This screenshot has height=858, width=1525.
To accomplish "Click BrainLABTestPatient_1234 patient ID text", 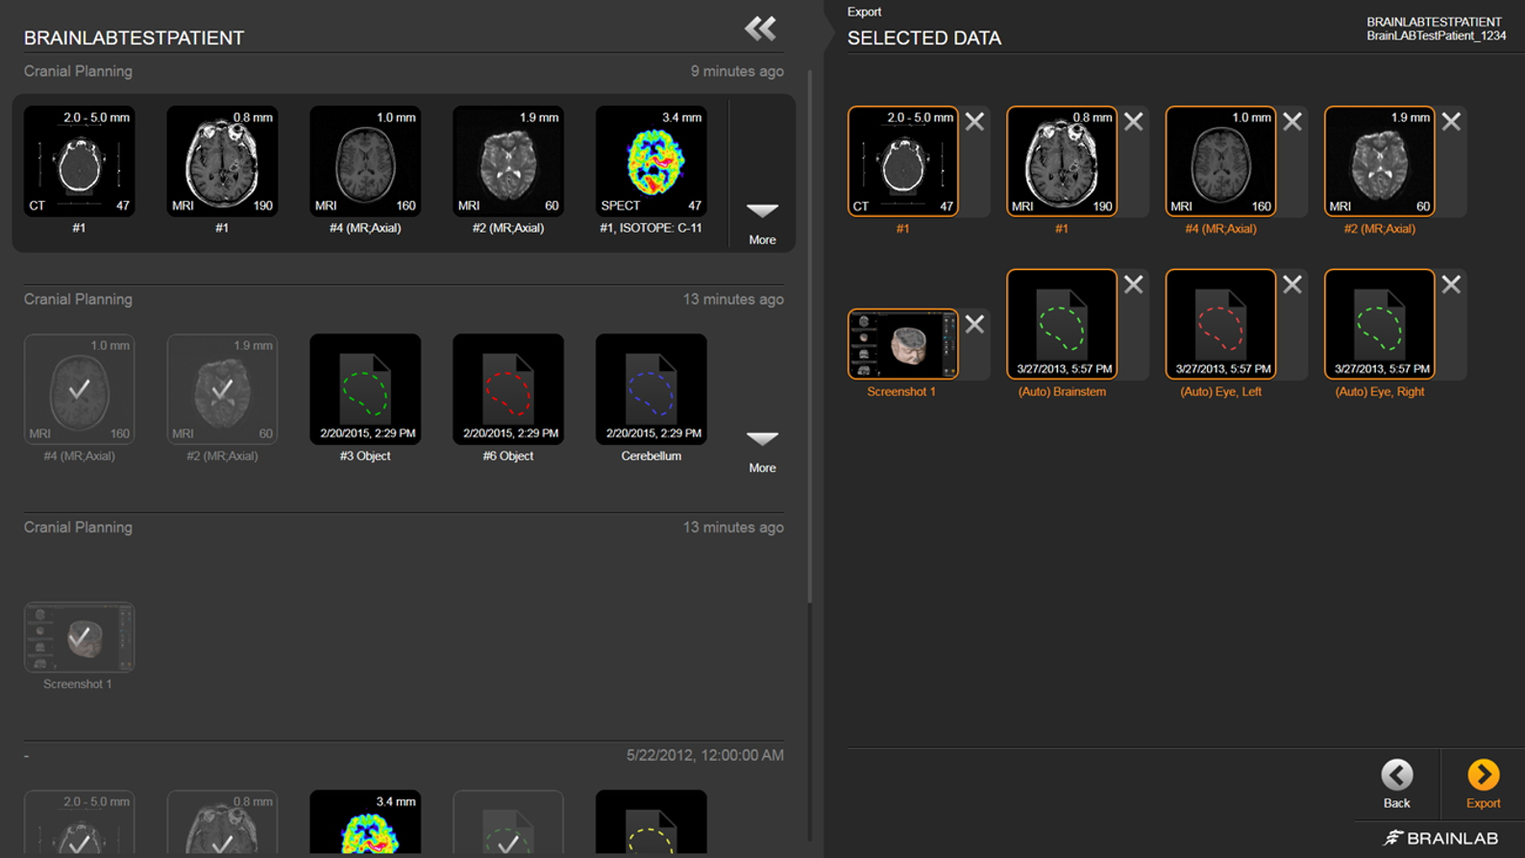I will click(1436, 36).
